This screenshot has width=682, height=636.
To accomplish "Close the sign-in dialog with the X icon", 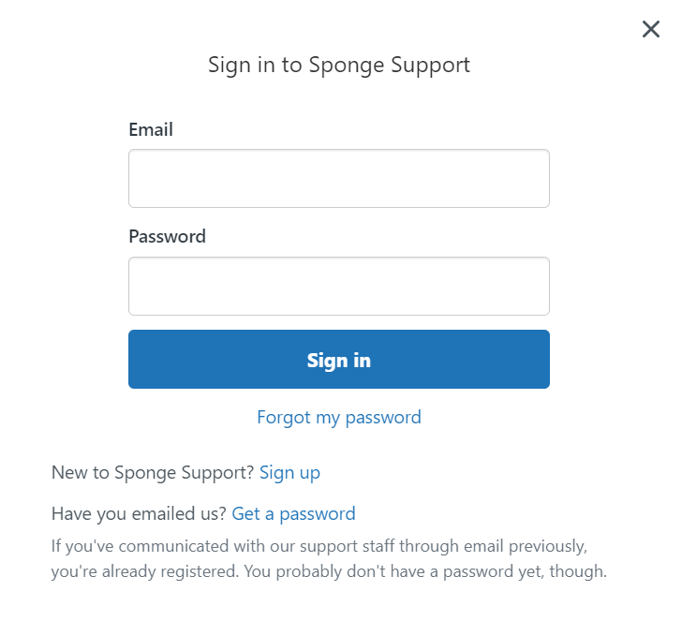I will [651, 29].
